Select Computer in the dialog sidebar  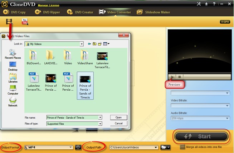tap(13, 90)
